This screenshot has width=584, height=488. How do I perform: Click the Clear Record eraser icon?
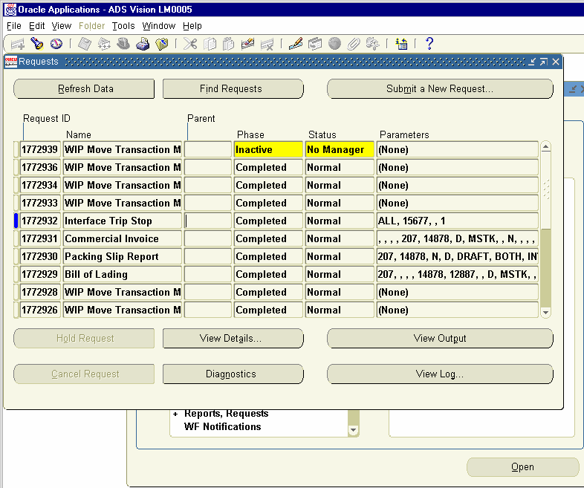pyautogui.click(x=247, y=44)
